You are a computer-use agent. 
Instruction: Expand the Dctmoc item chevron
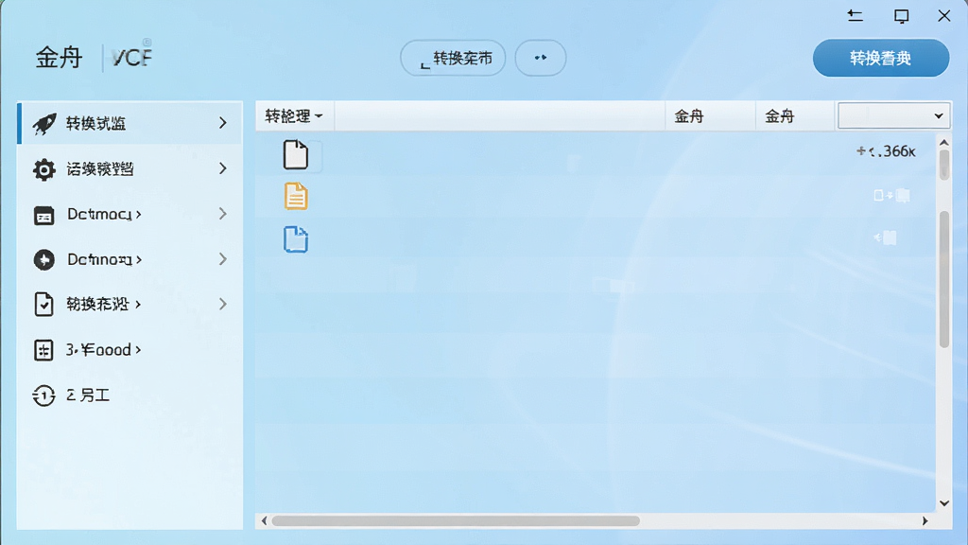tap(223, 214)
